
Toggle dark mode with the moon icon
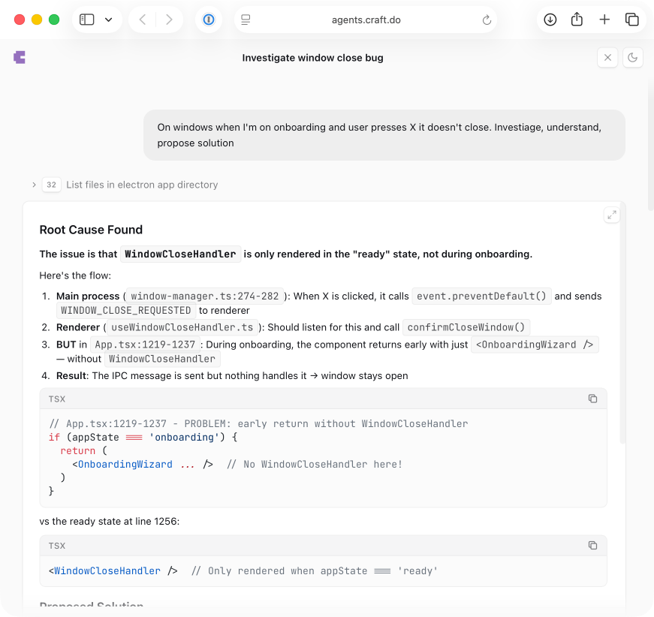tap(632, 57)
